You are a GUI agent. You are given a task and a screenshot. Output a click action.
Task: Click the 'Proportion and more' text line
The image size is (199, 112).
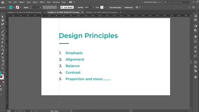click(x=88, y=79)
